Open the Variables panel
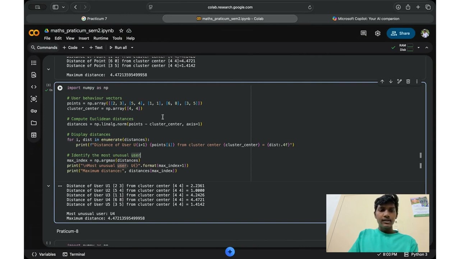 click(x=44, y=254)
